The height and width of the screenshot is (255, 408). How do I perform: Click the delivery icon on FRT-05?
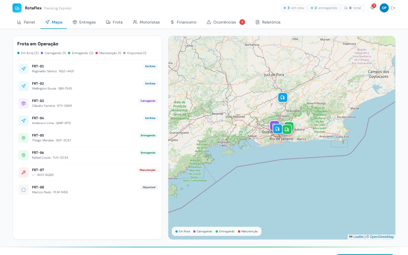point(24,138)
